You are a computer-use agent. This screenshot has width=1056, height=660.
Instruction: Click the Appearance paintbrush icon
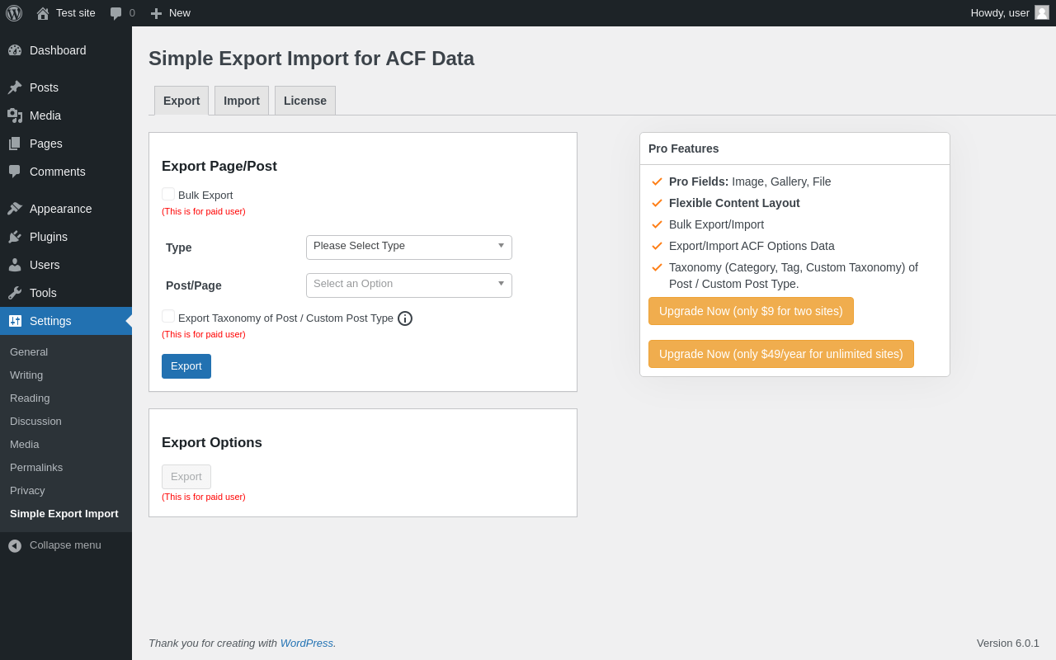pos(15,209)
